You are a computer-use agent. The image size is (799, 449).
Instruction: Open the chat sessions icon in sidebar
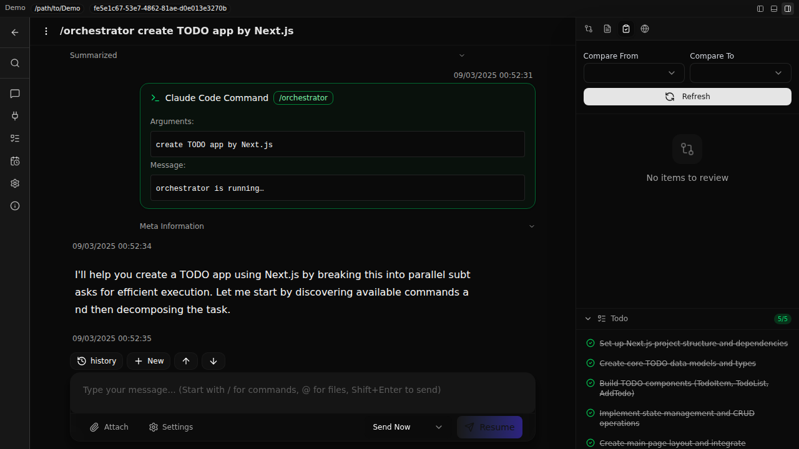click(15, 94)
